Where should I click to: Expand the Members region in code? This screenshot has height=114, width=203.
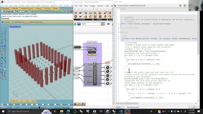click(x=119, y=32)
